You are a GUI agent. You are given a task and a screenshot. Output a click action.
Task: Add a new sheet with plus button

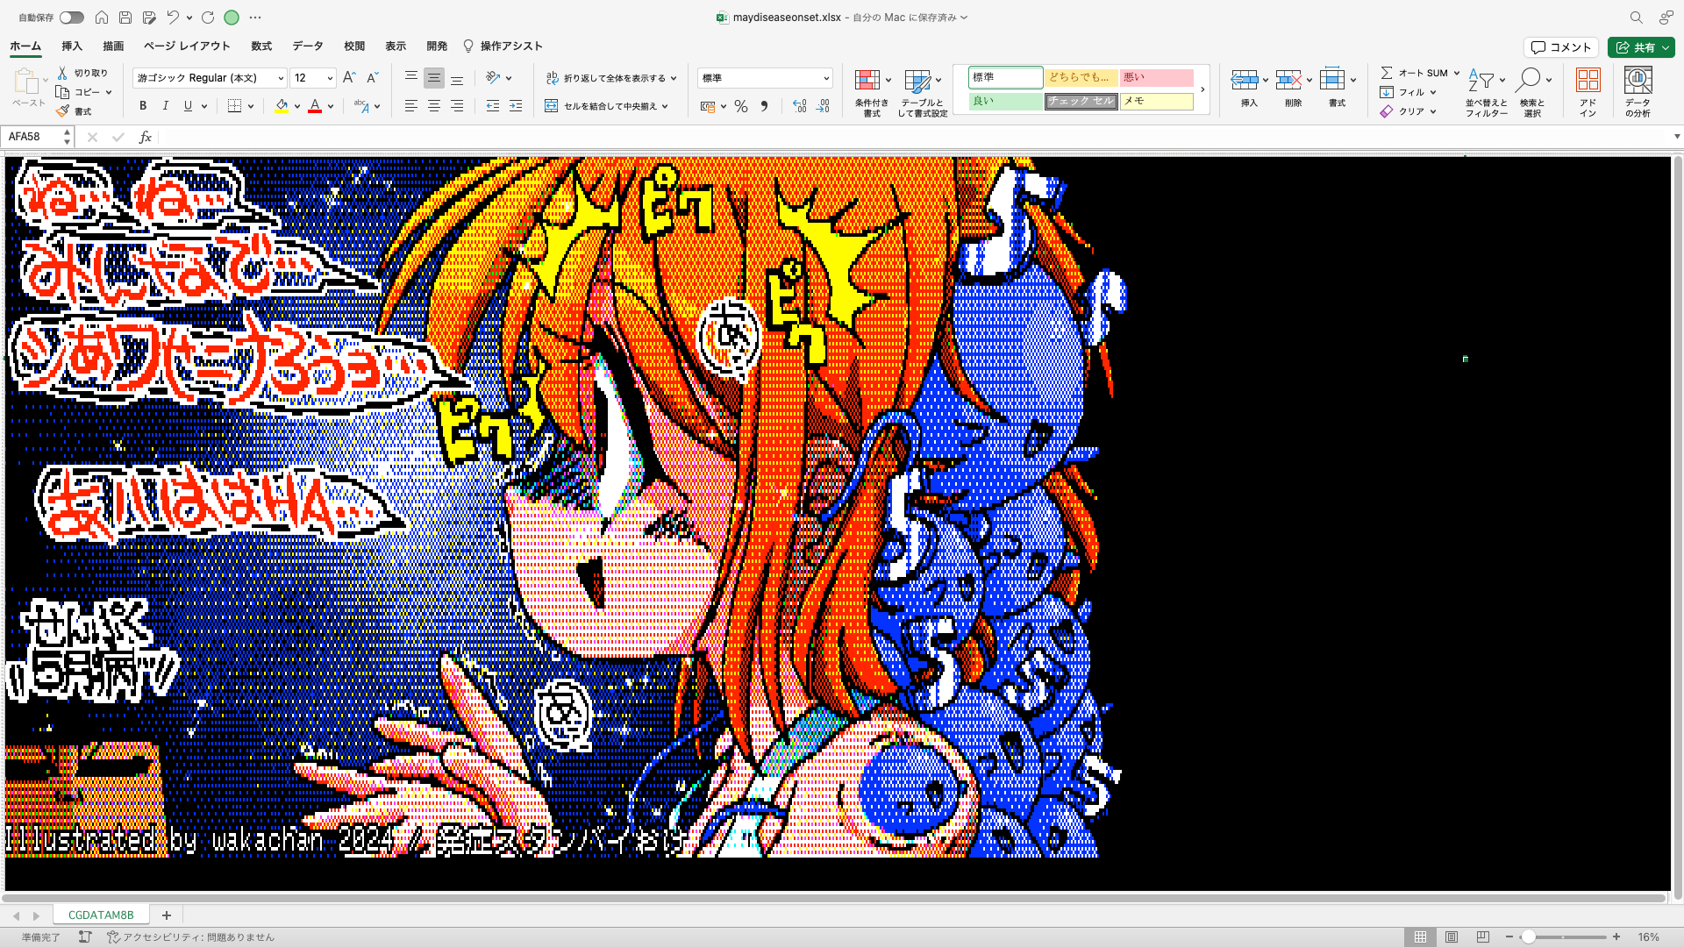click(166, 915)
